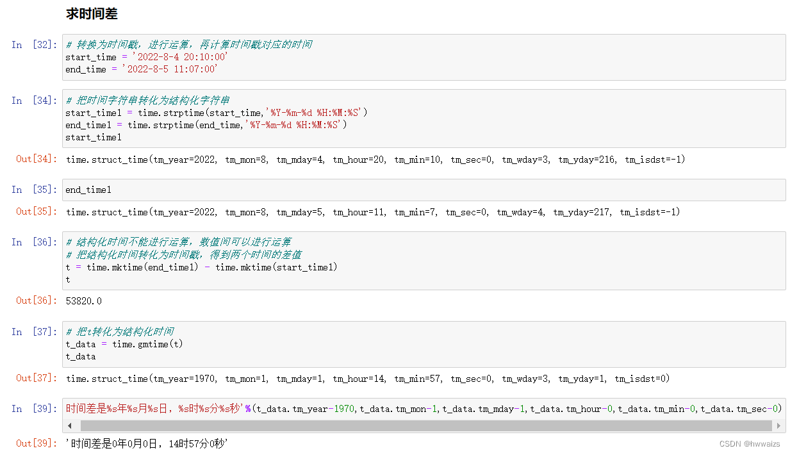Click the horizontal scrollbar thumb in cell 39
The height and width of the screenshot is (453, 790).
(425, 425)
